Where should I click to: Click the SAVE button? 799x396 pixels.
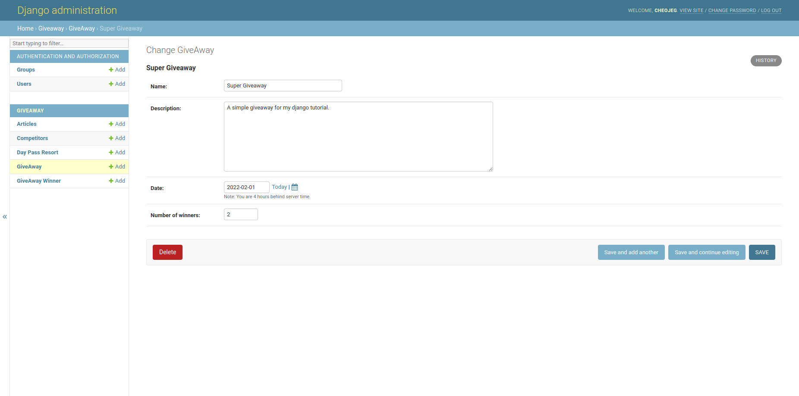point(761,253)
